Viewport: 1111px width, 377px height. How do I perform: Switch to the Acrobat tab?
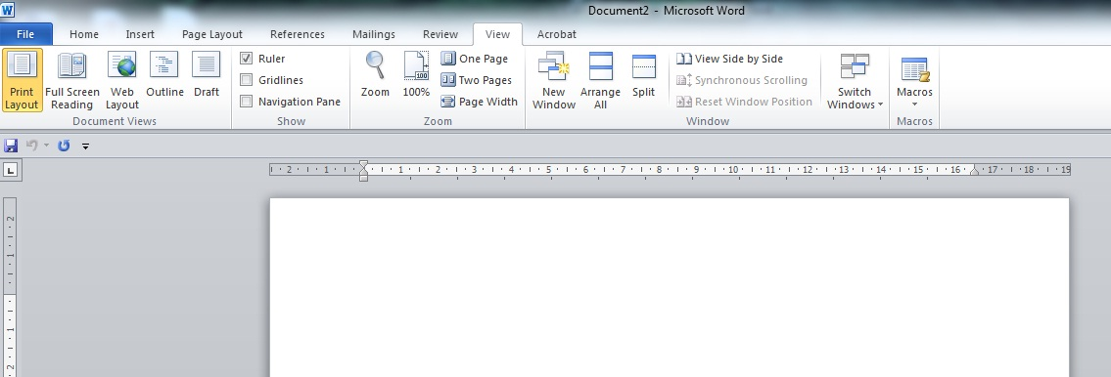point(556,34)
